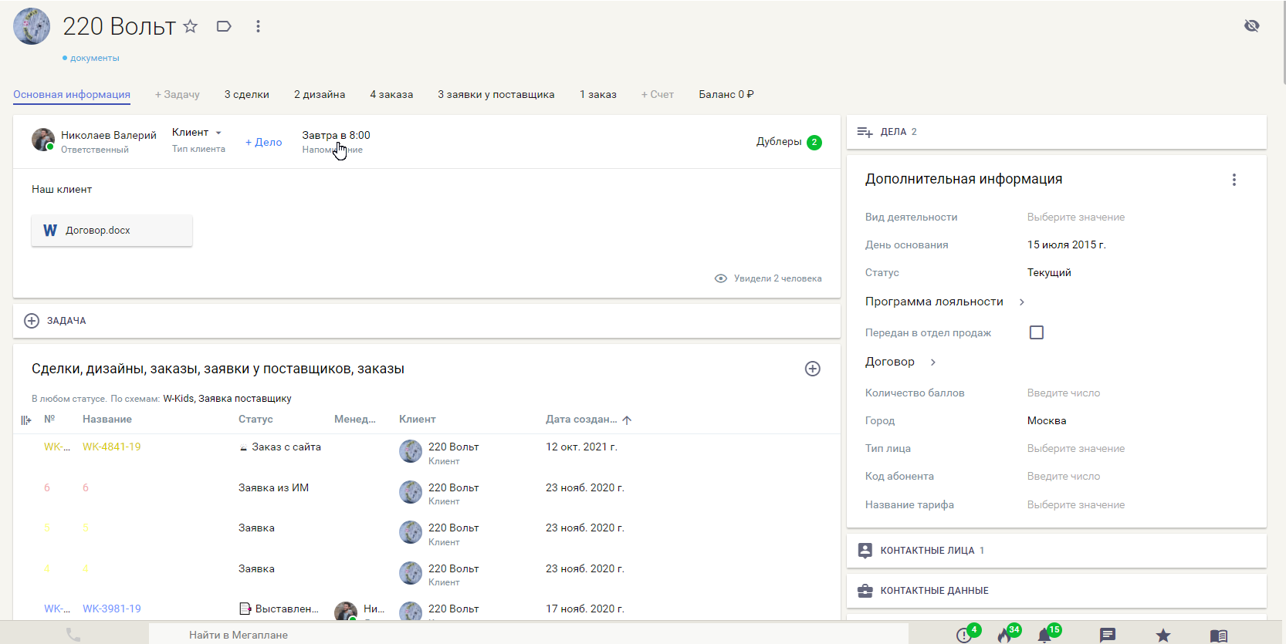The height and width of the screenshot is (644, 1286).
Task: Star the 220 Вольт client as favorite
Action: point(190,27)
